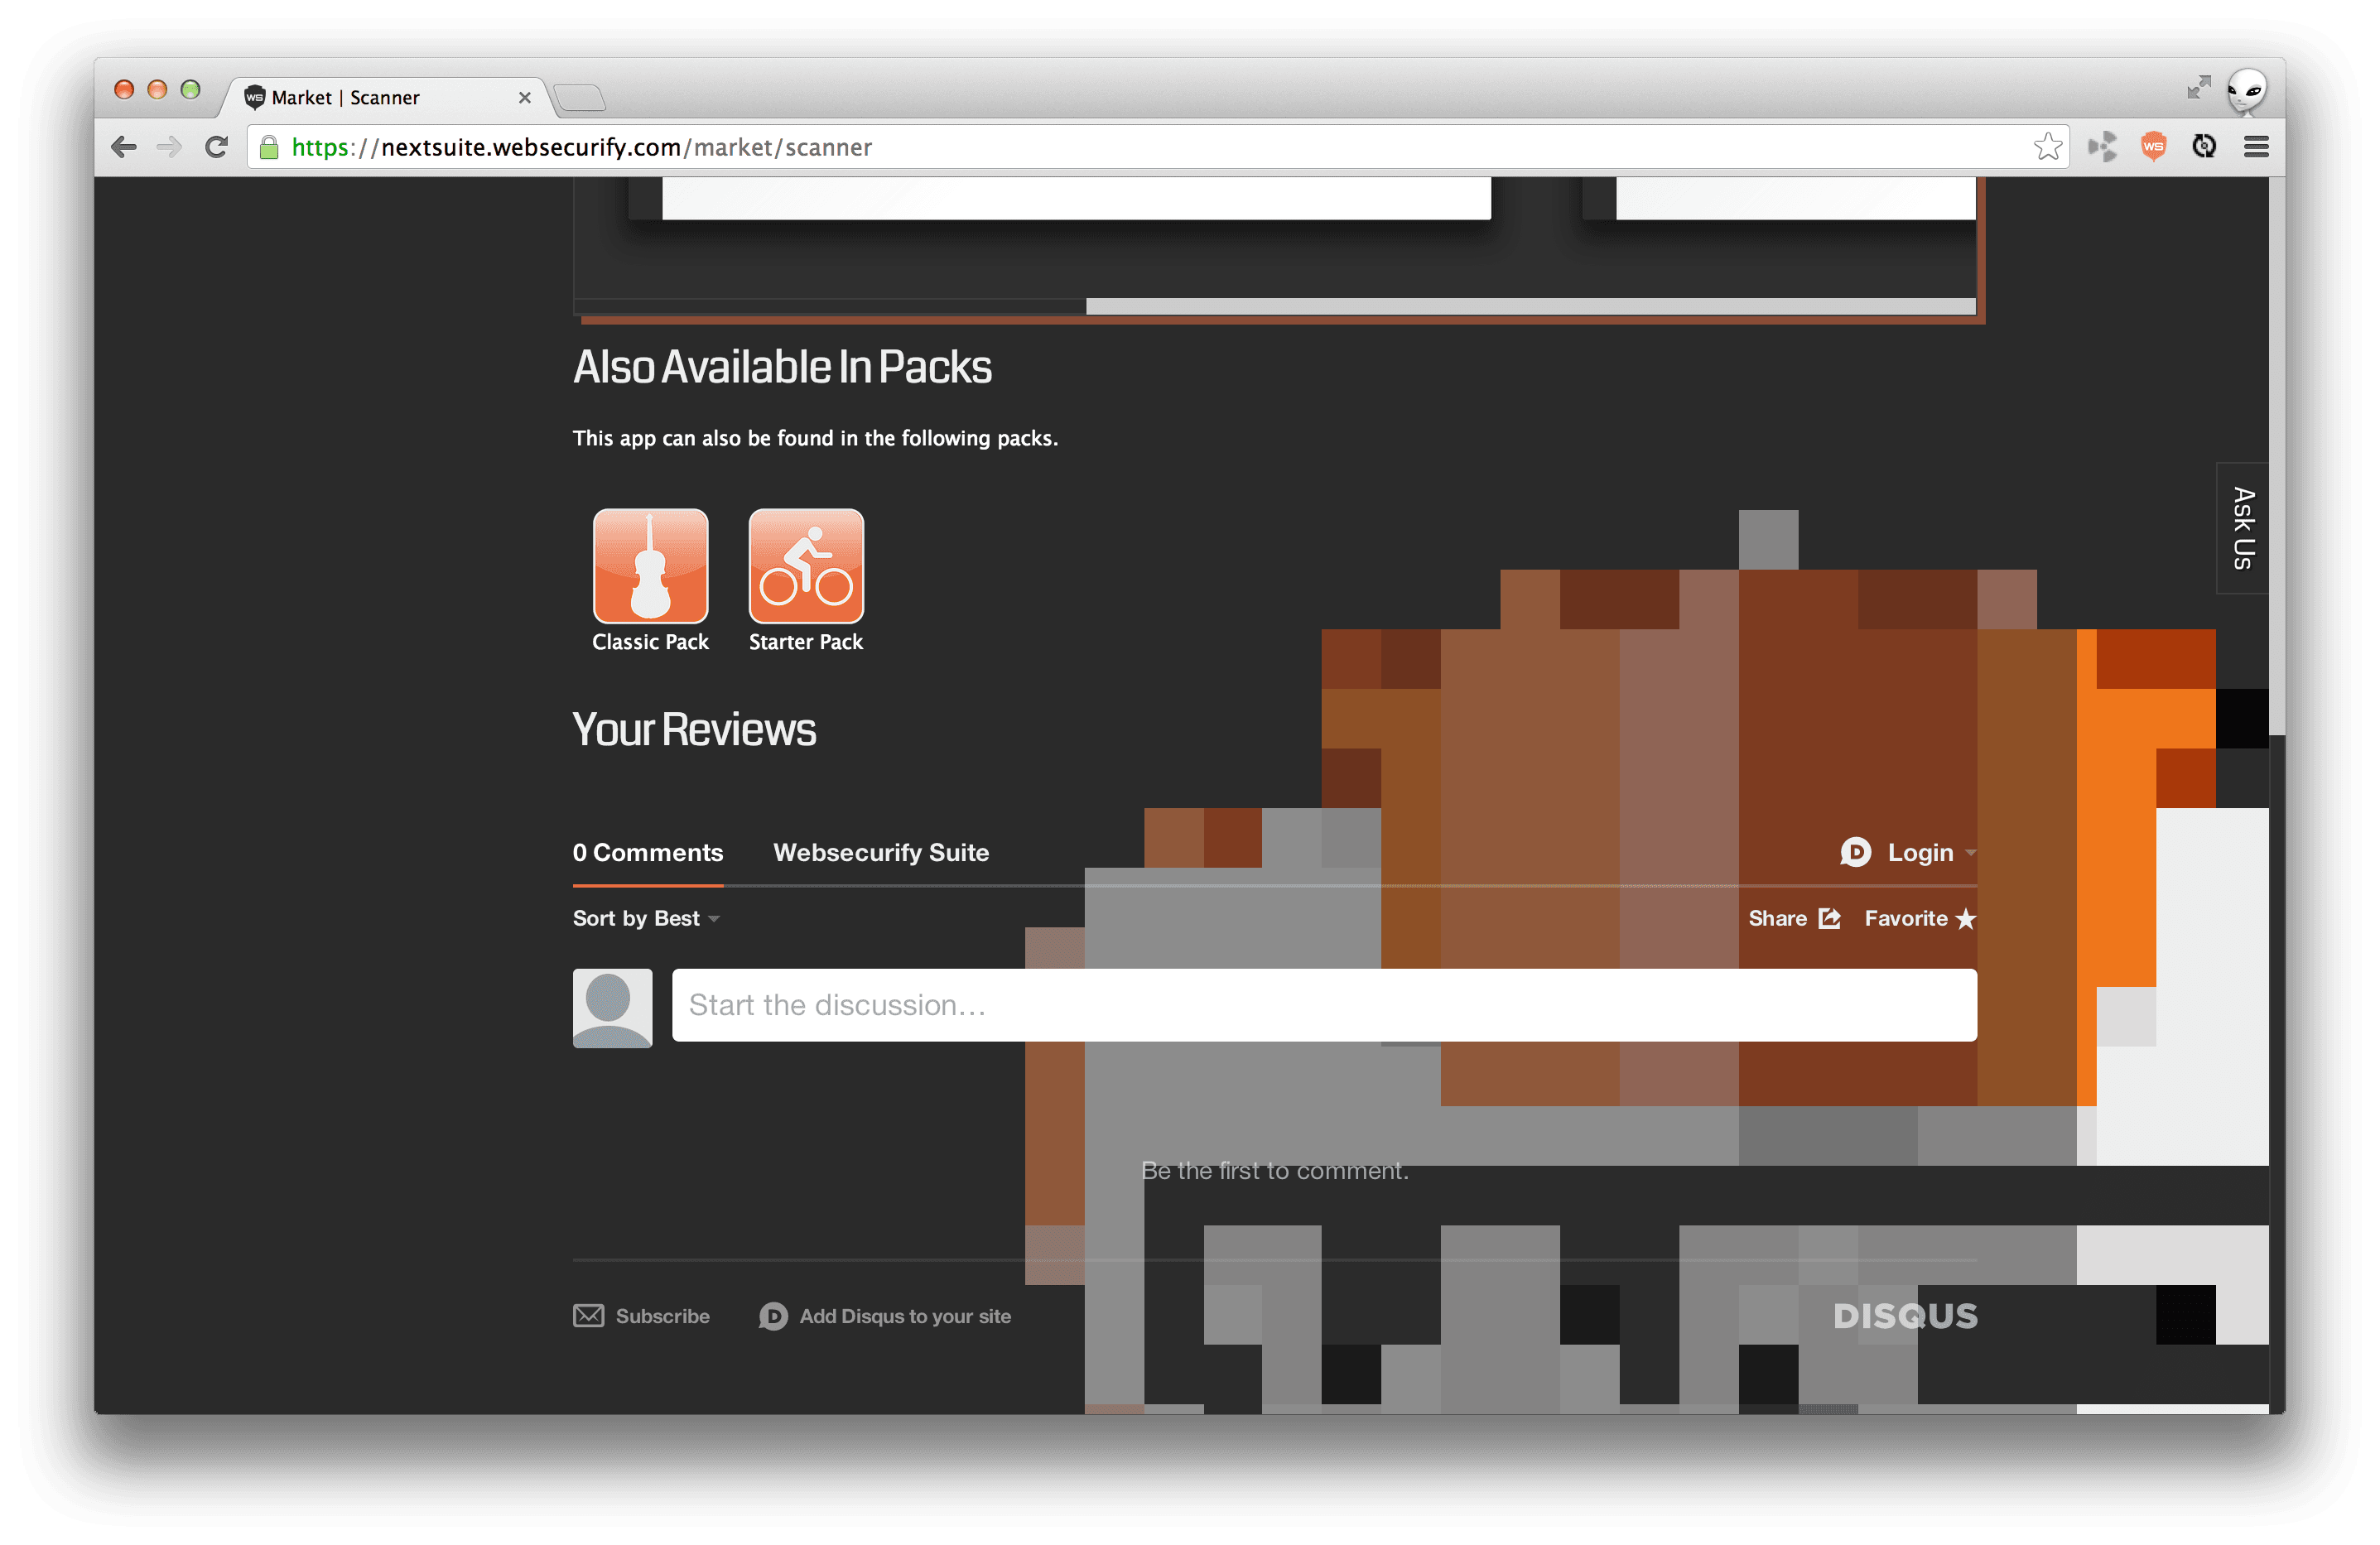2380x1545 pixels.
Task: Go back with the browser back arrow
Action: [x=124, y=147]
